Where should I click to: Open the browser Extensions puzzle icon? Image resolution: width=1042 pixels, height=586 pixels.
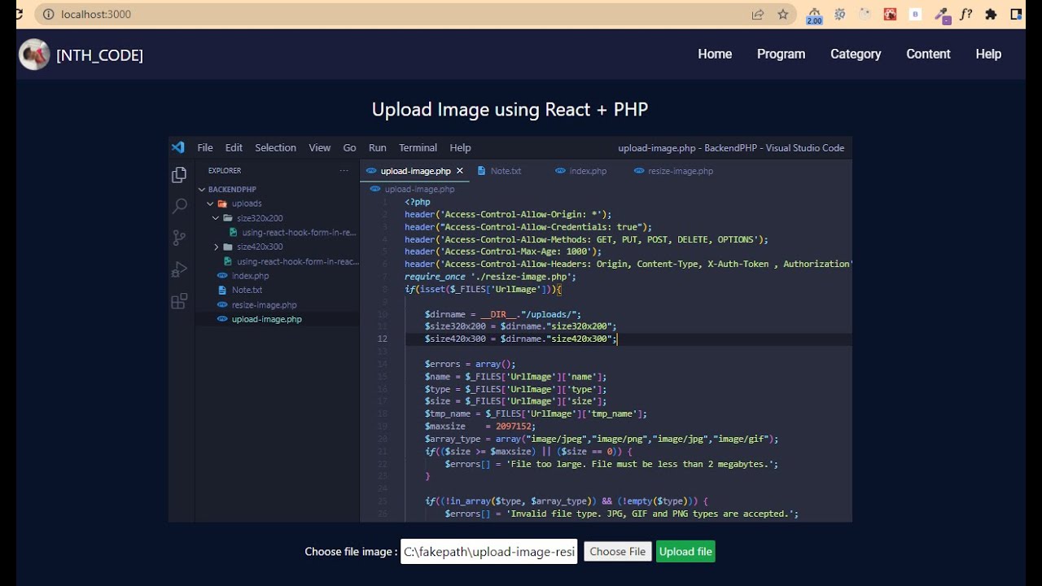[991, 14]
